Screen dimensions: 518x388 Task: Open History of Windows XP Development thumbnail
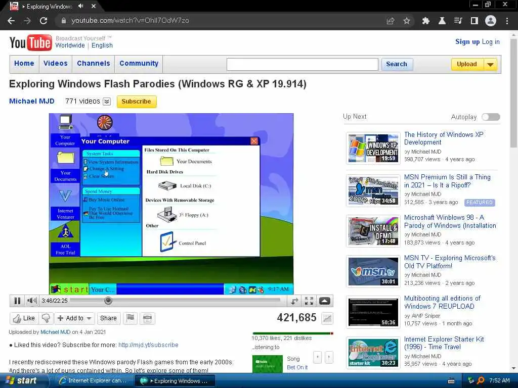click(x=373, y=148)
